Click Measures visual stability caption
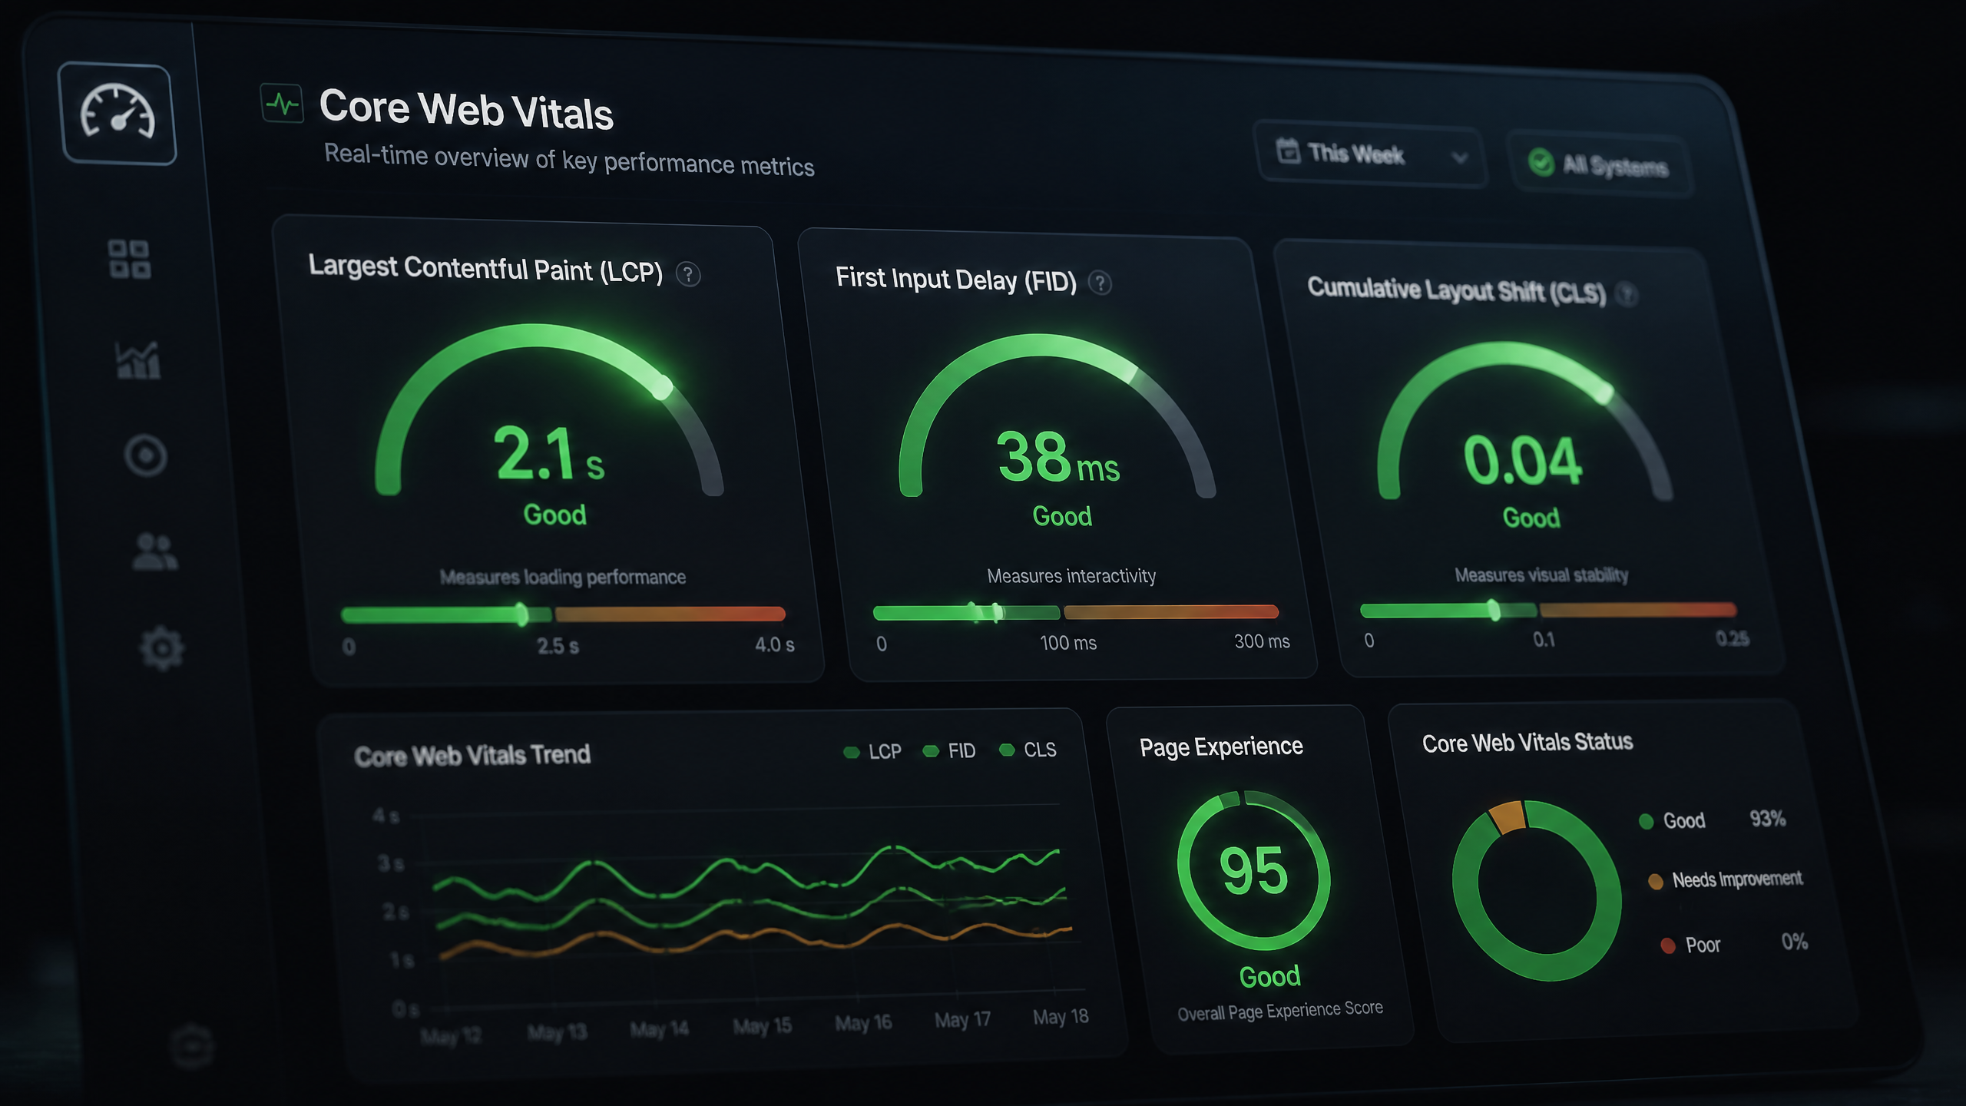The height and width of the screenshot is (1106, 1966). coord(1541,575)
